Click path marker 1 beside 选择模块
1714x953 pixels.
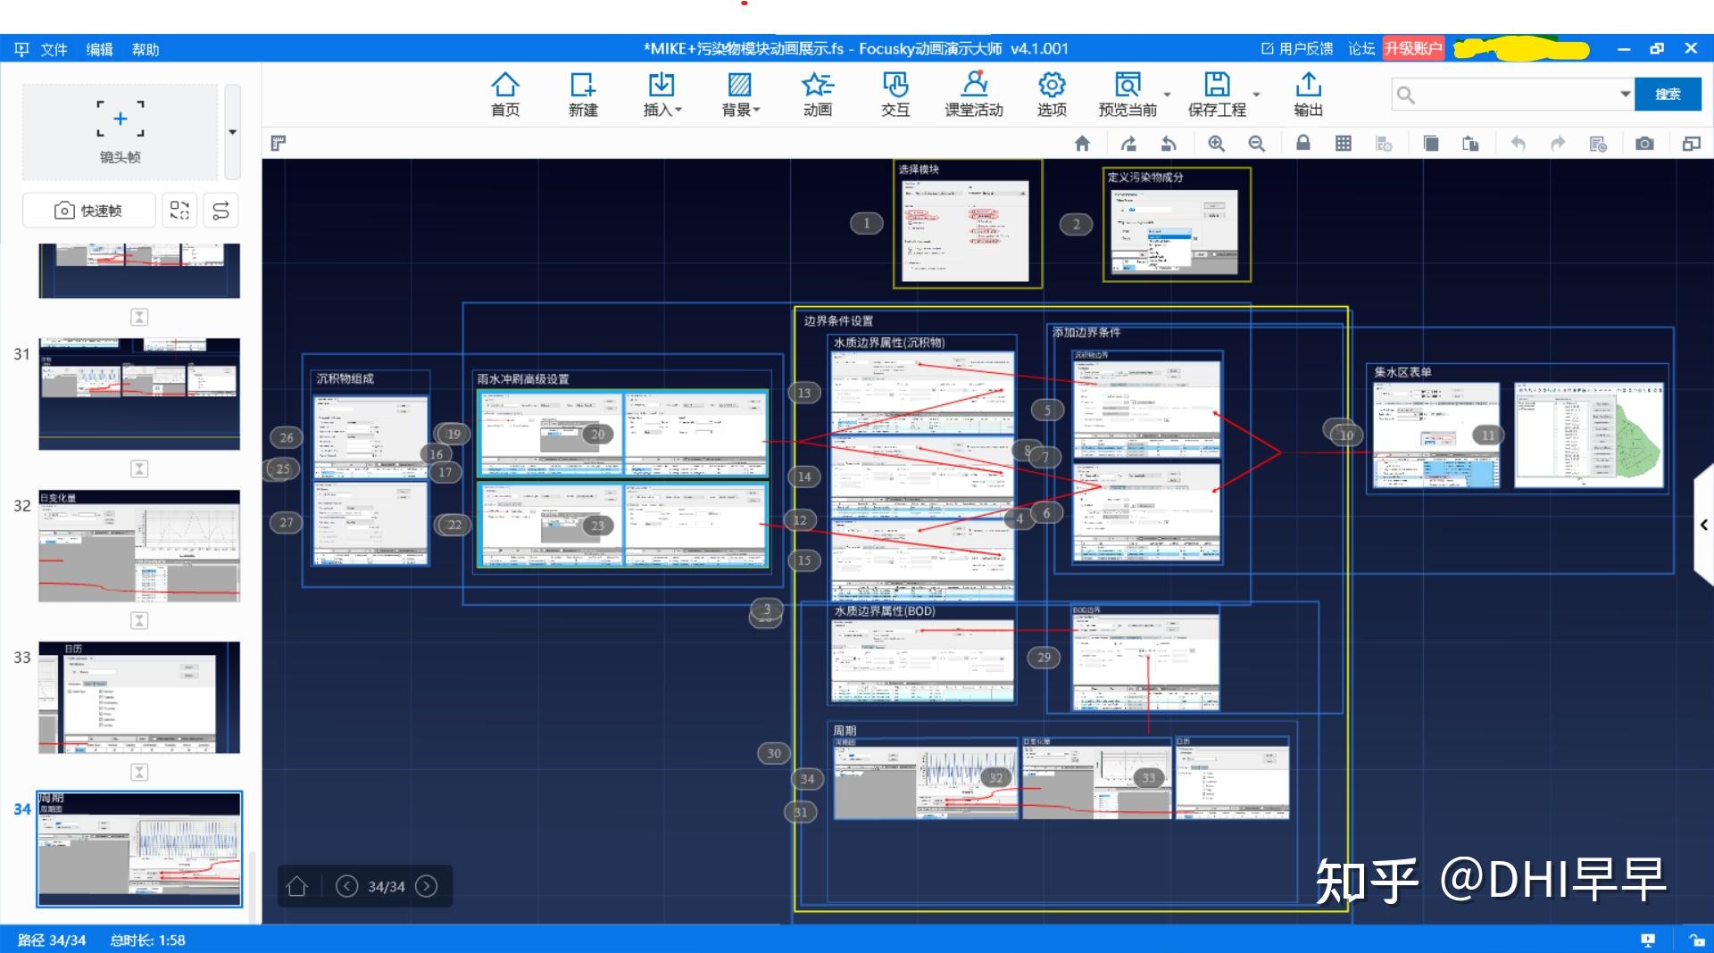(x=866, y=223)
